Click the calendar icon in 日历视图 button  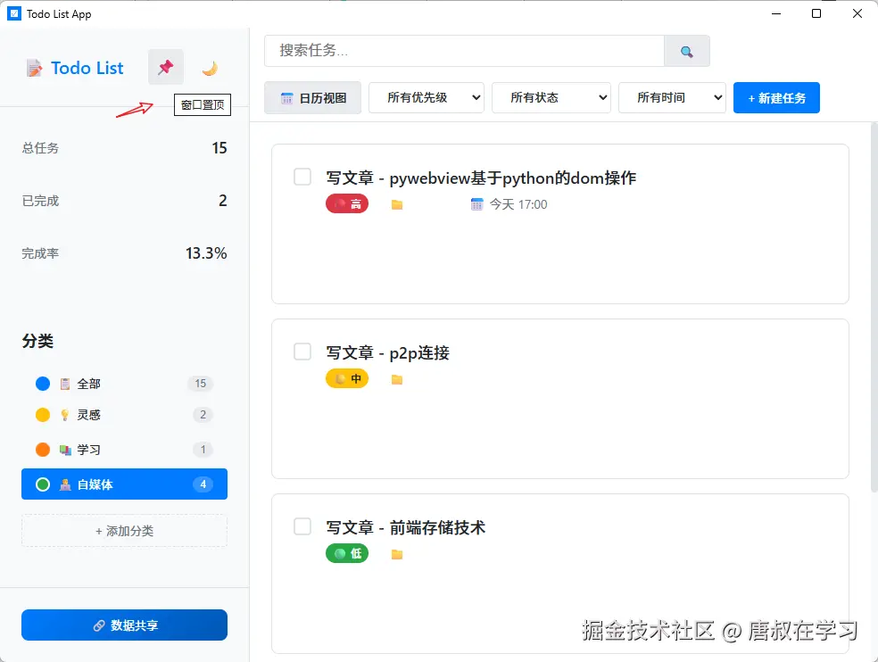pos(286,98)
